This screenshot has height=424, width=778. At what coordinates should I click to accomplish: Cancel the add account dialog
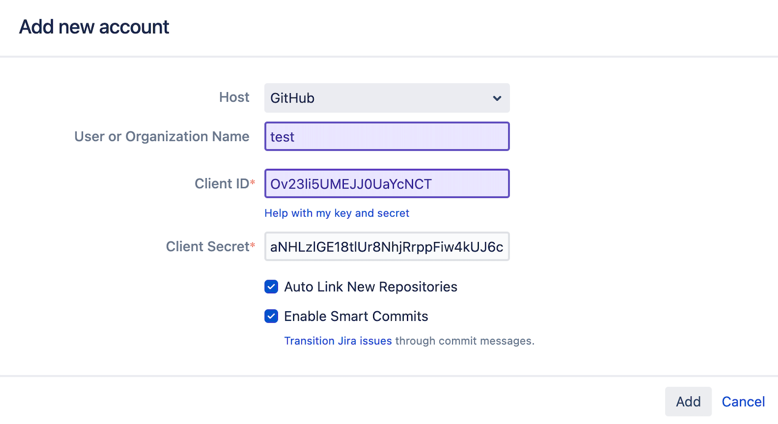pos(743,402)
